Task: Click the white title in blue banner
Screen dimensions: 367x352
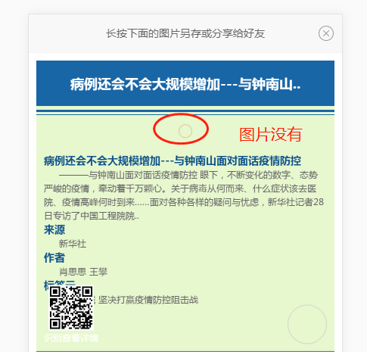Action: coord(185,84)
